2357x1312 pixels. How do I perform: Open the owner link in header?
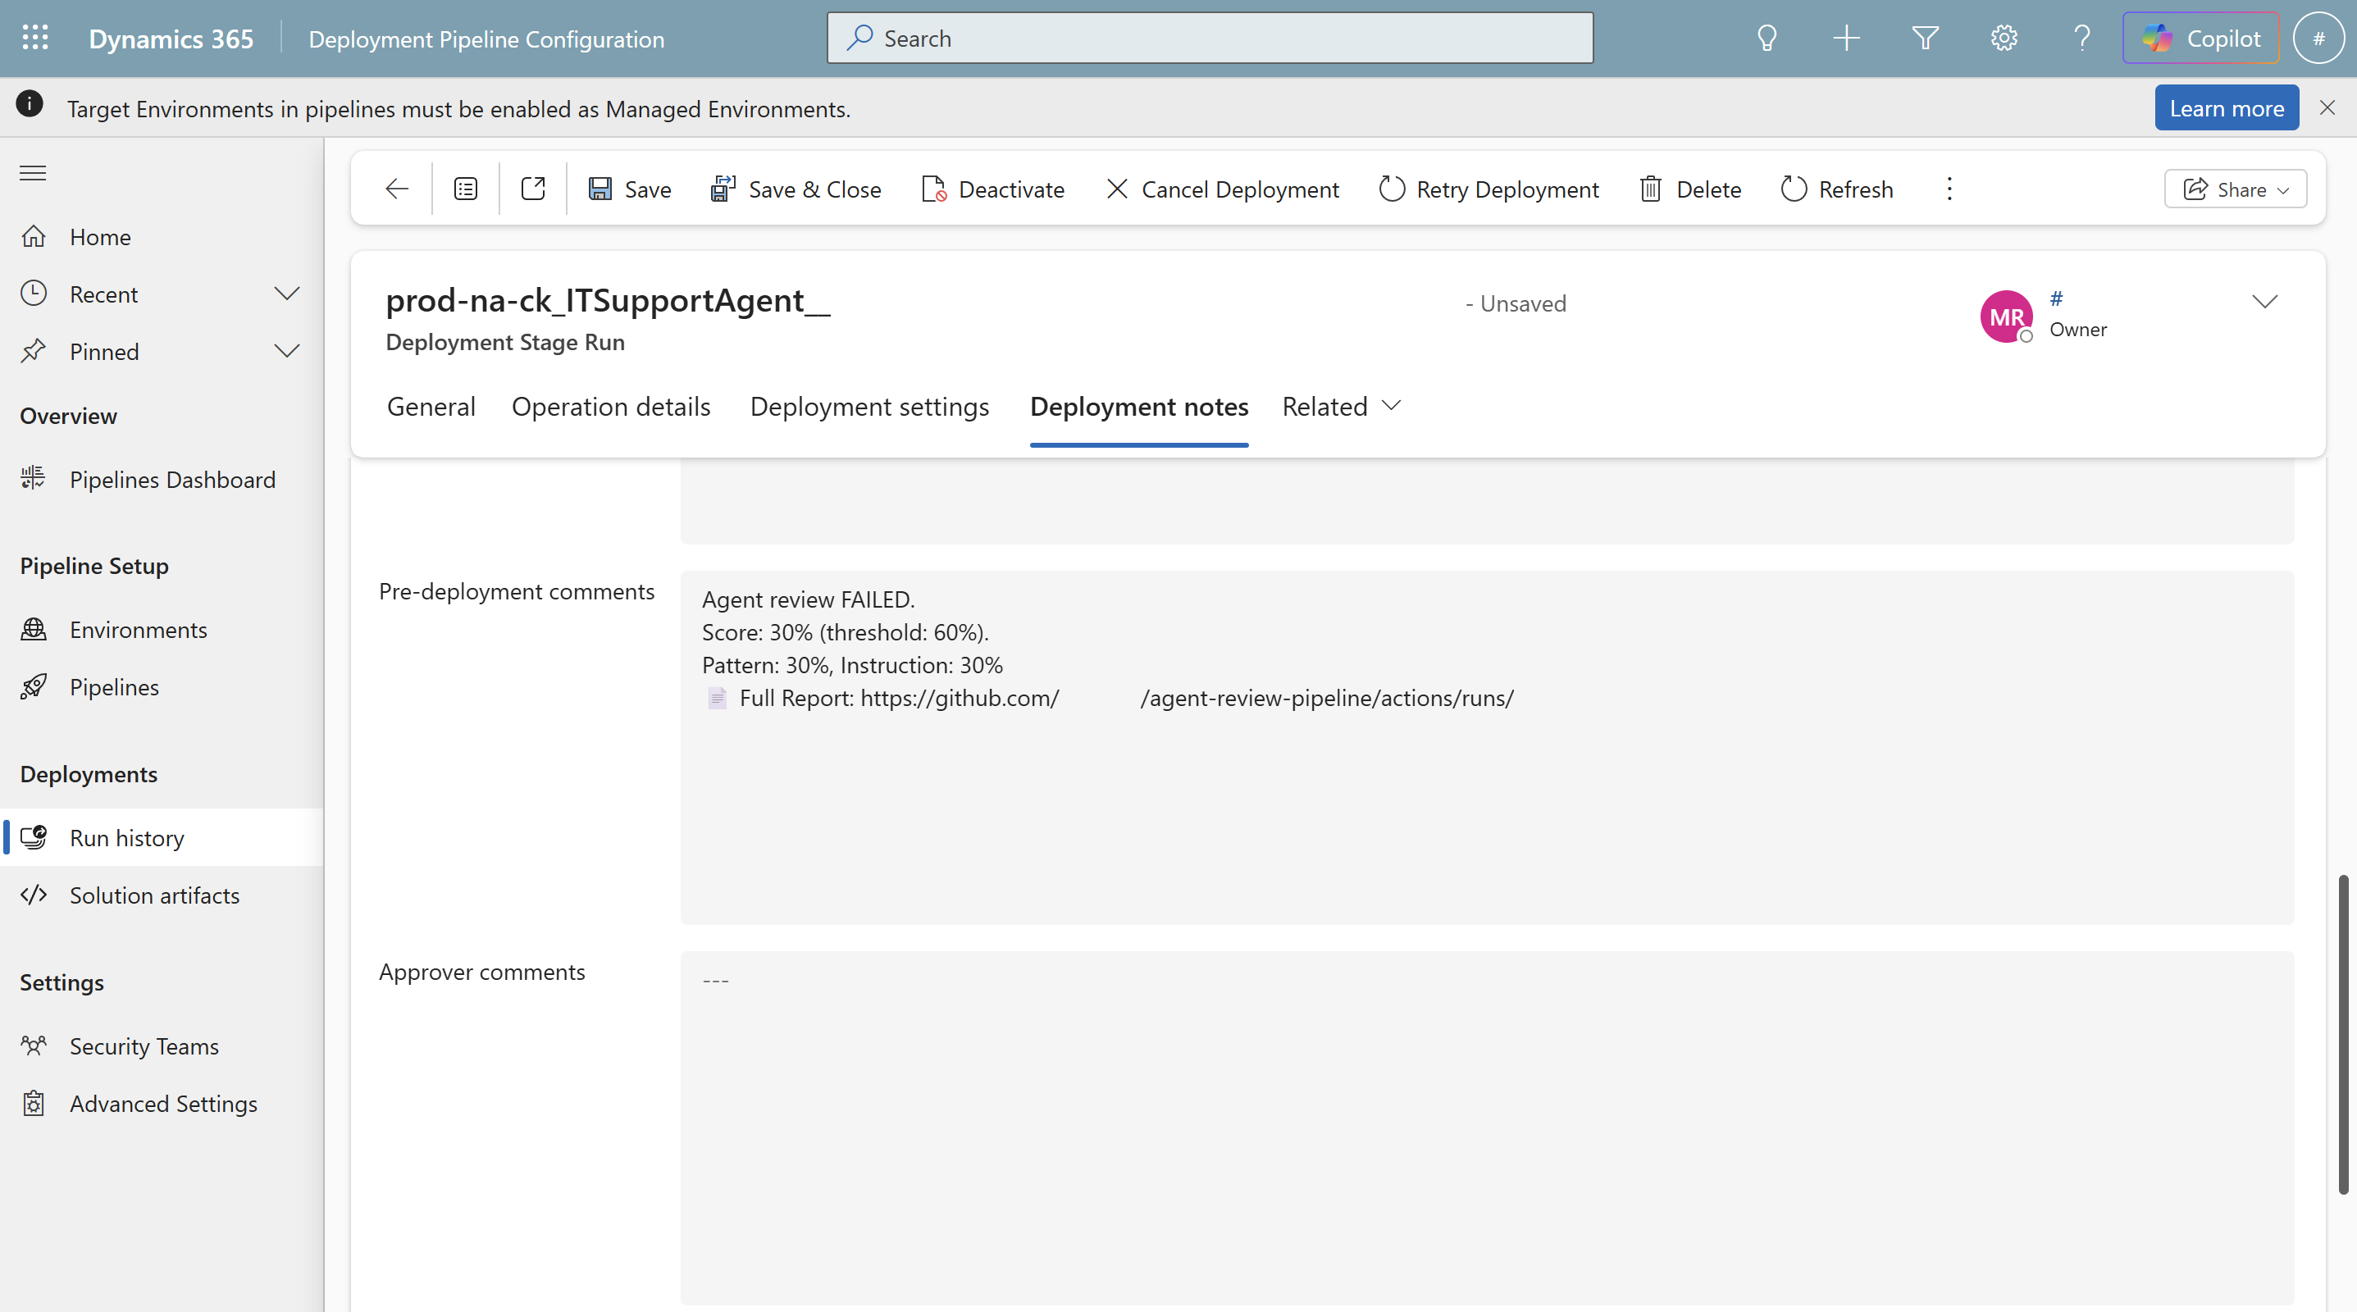(x=2056, y=298)
